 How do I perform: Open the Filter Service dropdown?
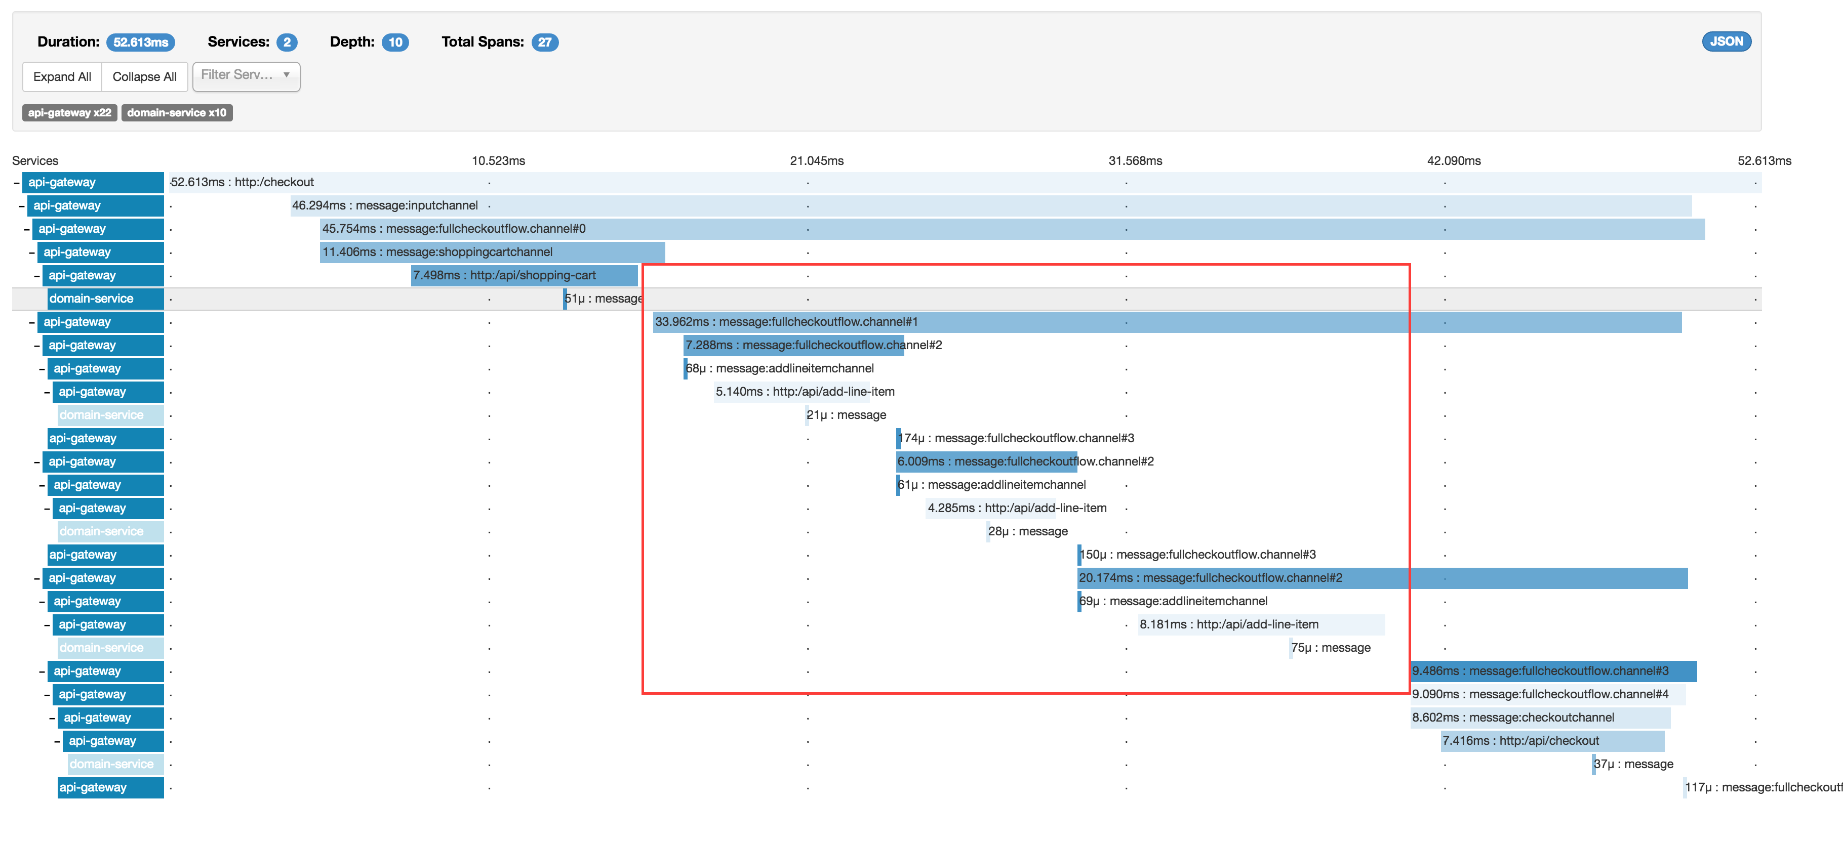pos(246,76)
